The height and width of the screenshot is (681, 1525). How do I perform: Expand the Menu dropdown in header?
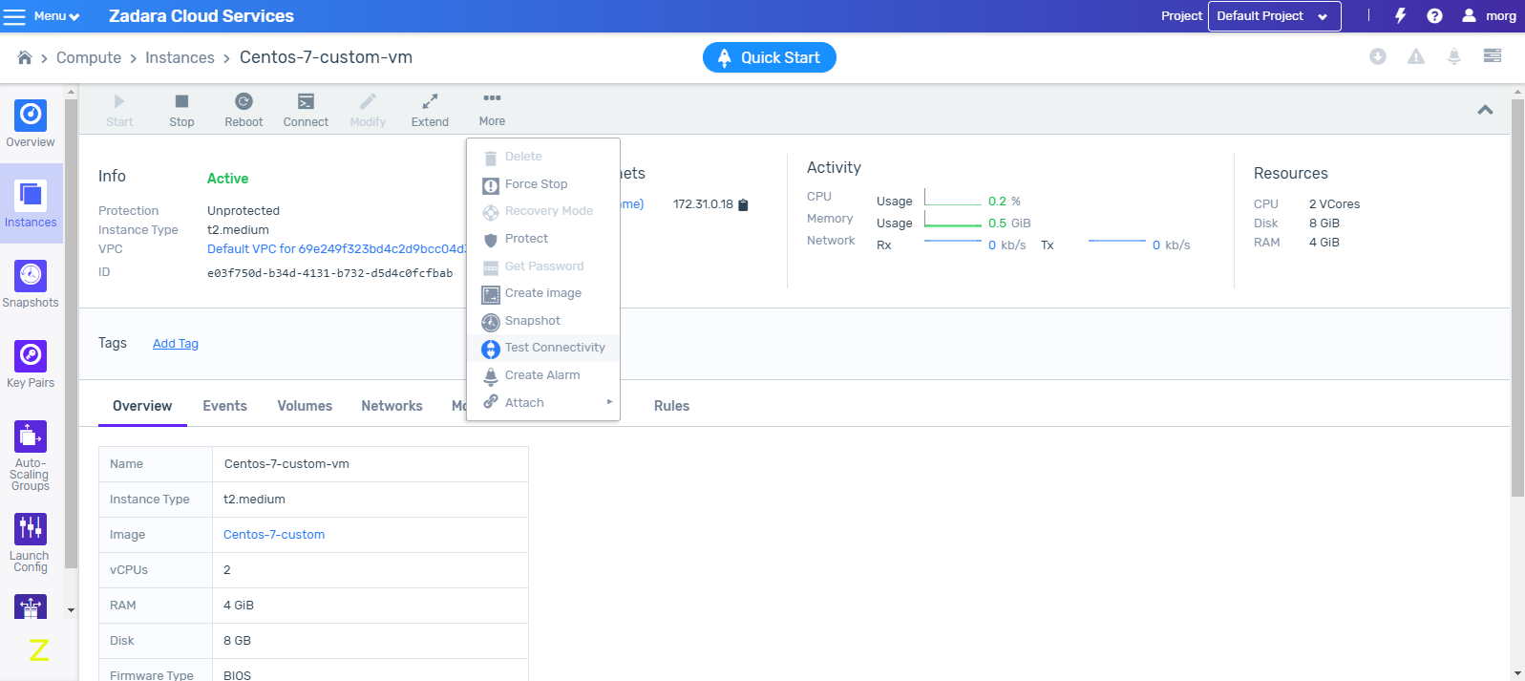click(57, 16)
